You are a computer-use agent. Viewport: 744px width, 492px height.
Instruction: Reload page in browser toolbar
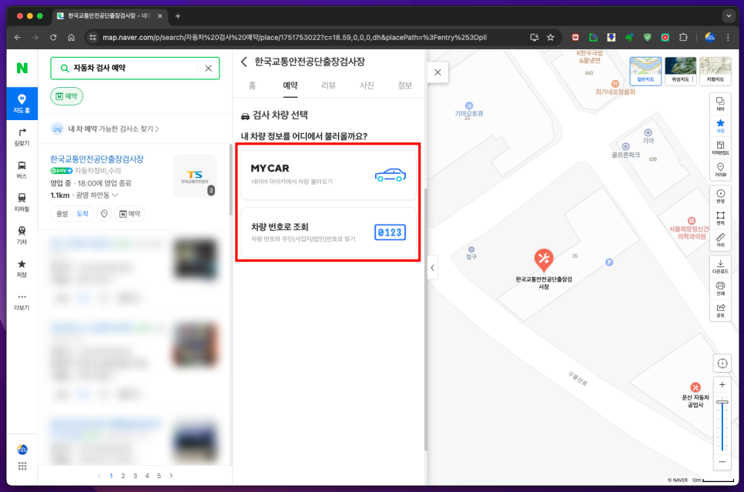click(53, 37)
